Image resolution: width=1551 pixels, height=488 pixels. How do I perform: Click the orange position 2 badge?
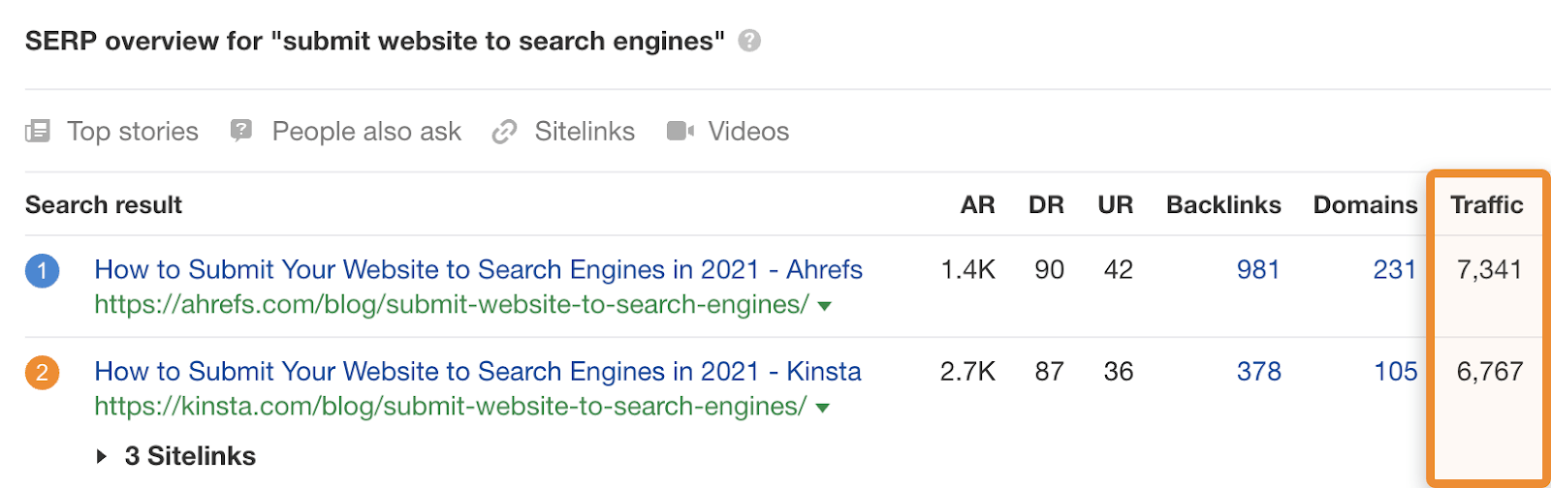pyautogui.click(x=43, y=372)
